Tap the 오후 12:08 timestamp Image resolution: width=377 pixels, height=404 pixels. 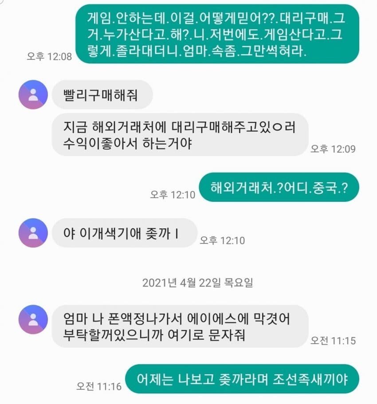click(49, 56)
